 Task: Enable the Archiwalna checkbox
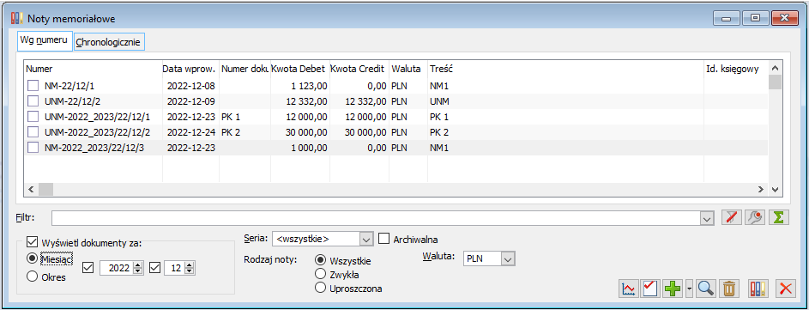[383, 239]
